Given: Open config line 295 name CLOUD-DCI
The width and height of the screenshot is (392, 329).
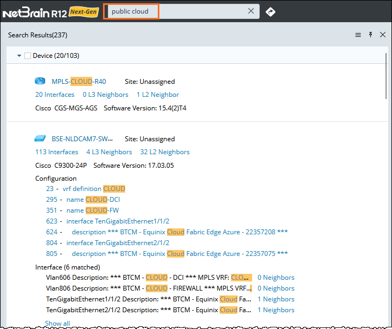Looking at the screenshot, I should coord(83,200).
